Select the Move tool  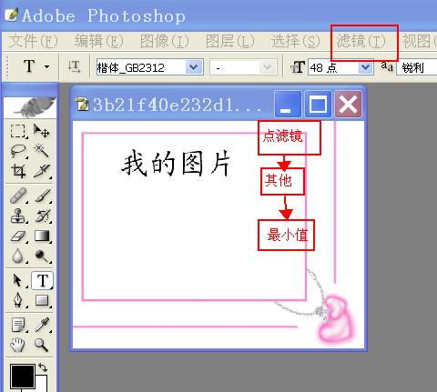tap(41, 131)
